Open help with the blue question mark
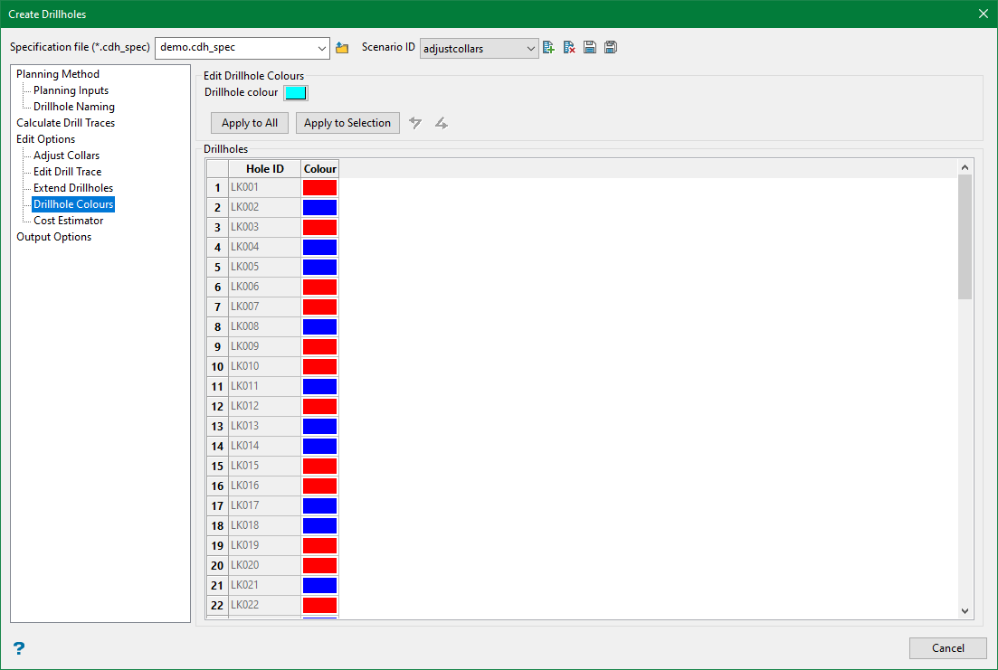 point(19,647)
